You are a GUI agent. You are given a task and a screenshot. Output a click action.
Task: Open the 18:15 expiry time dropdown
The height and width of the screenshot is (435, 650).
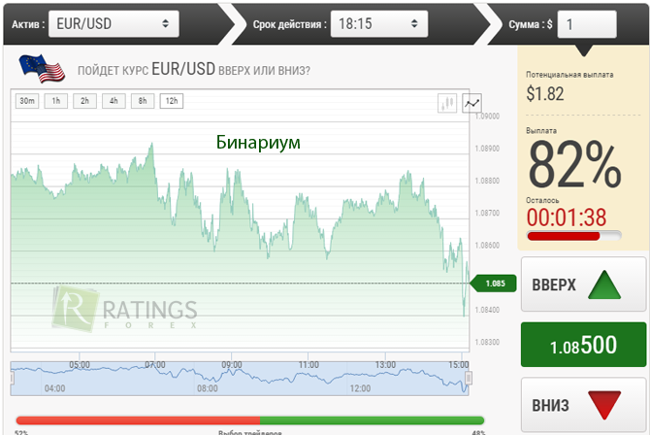(x=379, y=24)
